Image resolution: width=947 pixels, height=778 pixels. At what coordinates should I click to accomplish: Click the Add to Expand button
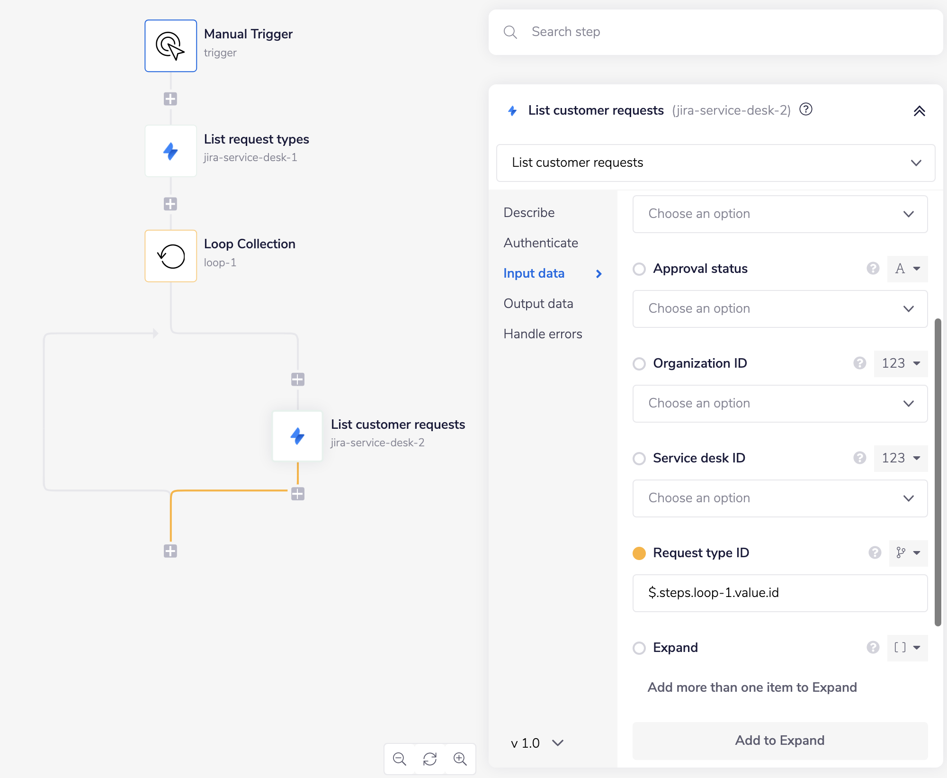point(779,740)
